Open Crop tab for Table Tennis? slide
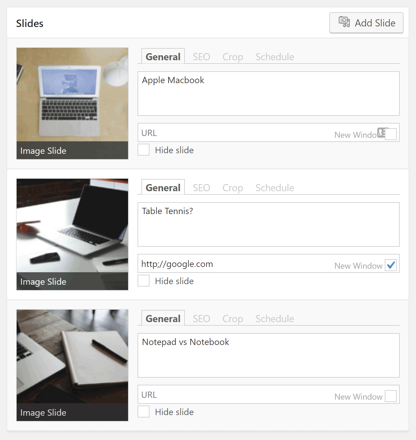416x440 pixels. [233, 188]
